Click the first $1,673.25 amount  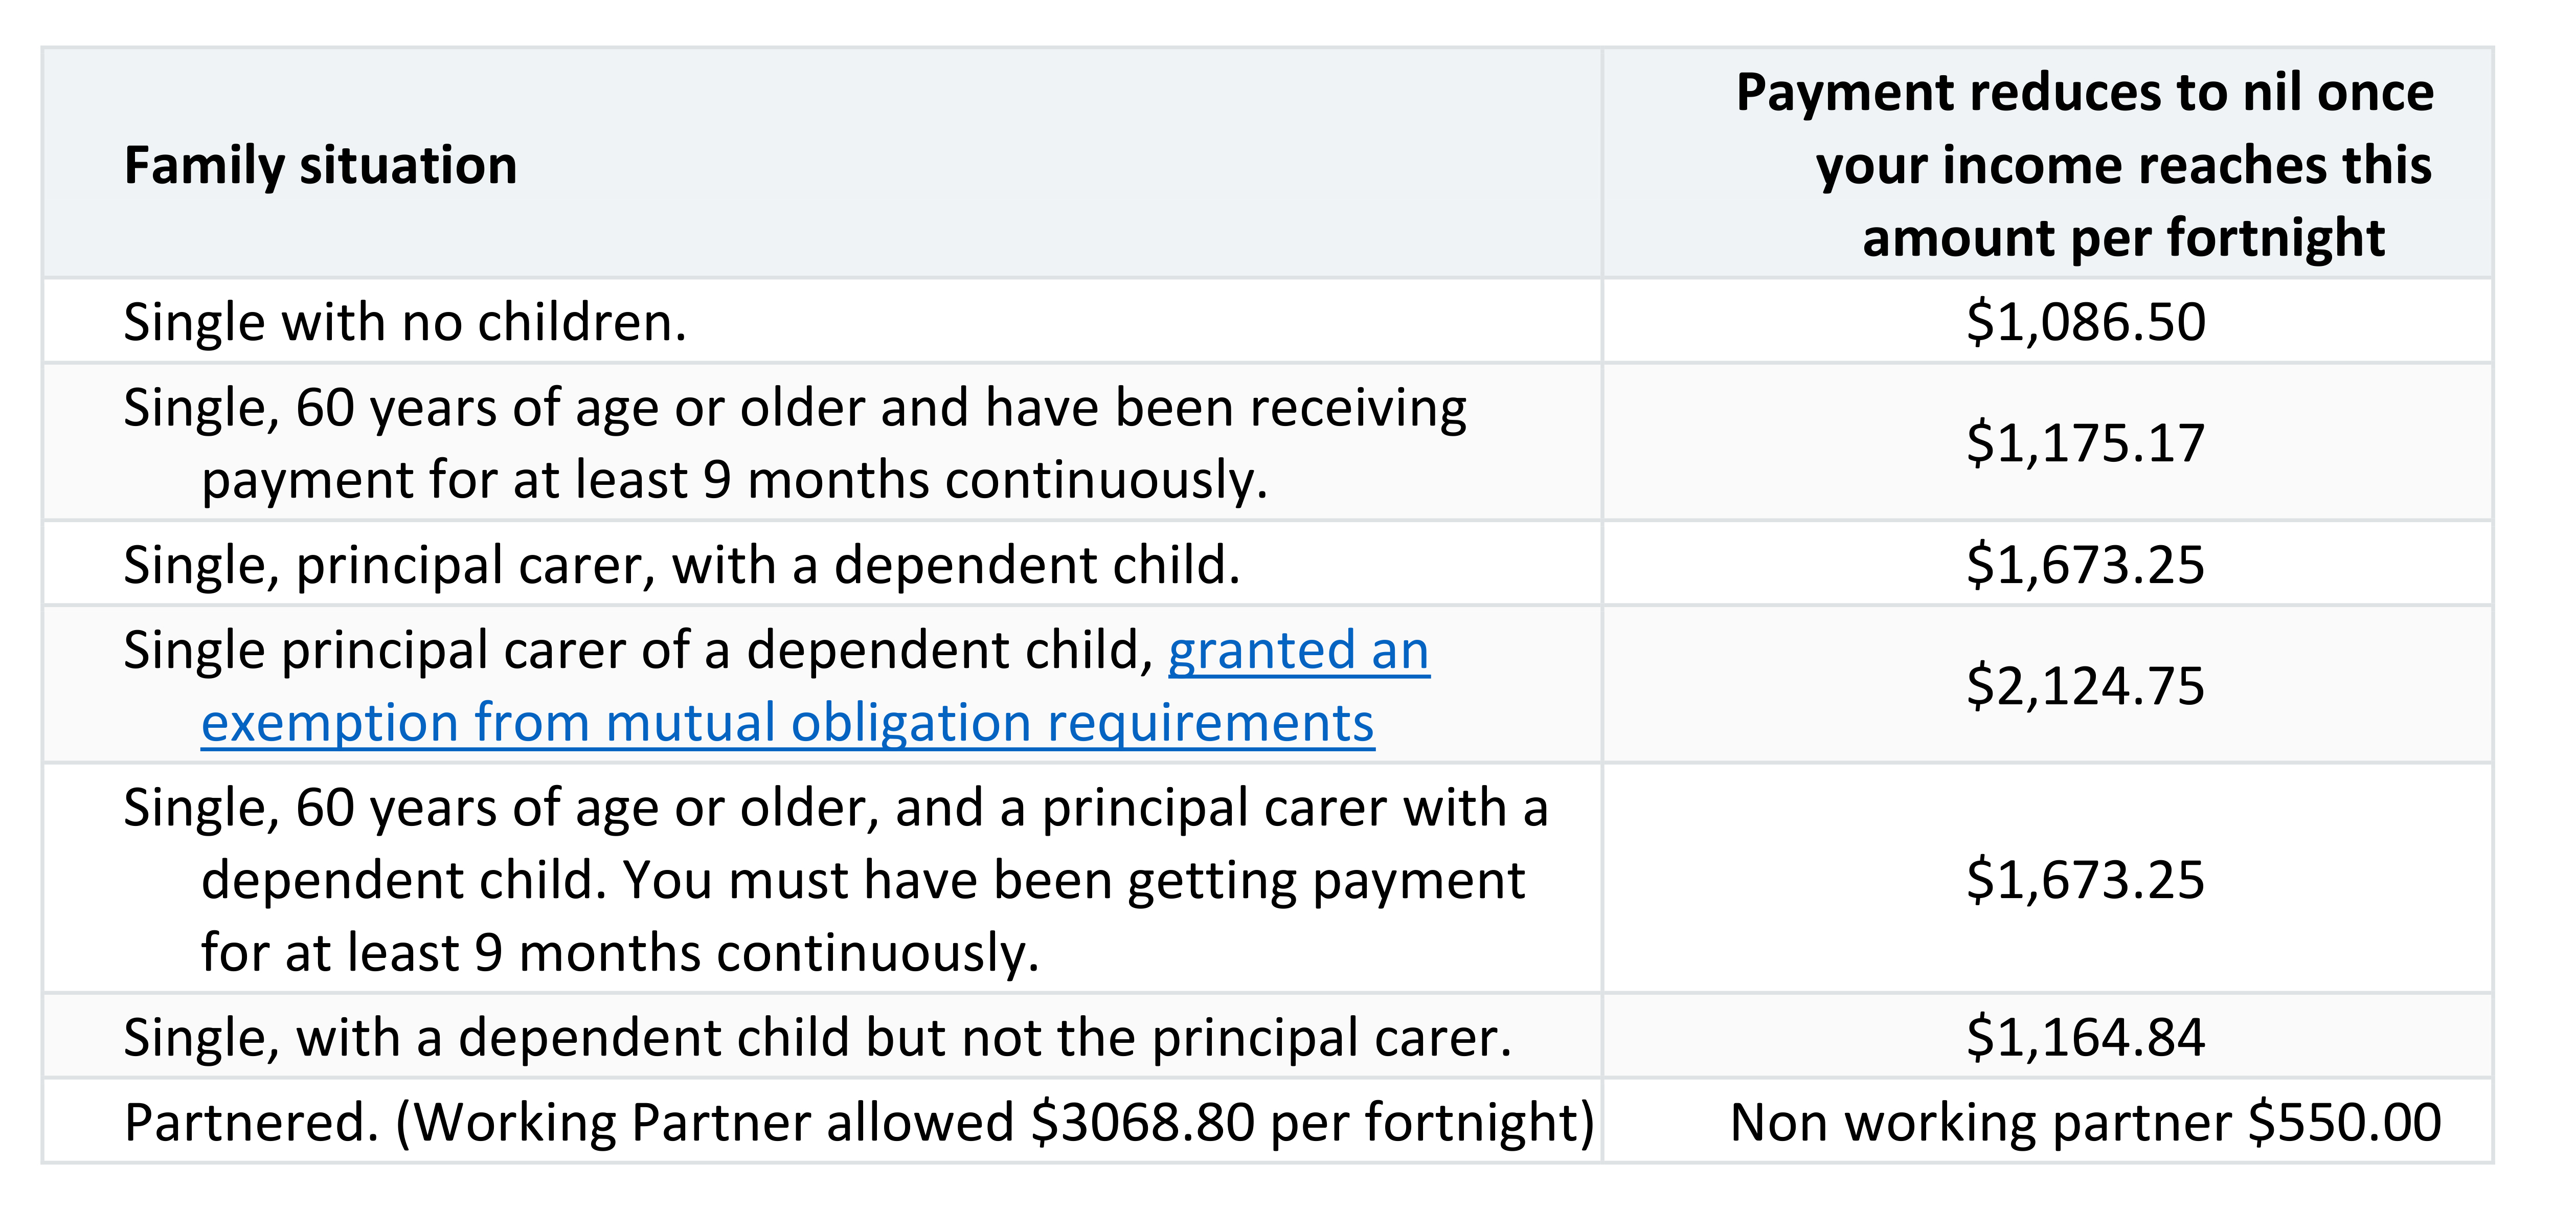[2086, 565]
